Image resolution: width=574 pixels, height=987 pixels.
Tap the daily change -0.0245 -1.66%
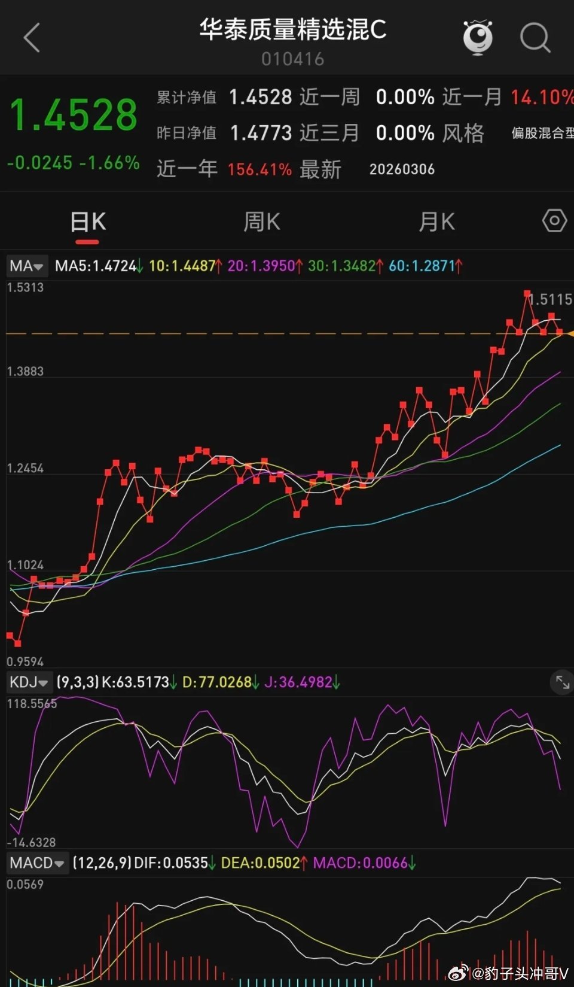(x=74, y=163)
